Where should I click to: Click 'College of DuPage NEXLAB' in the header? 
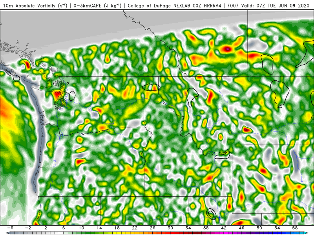159,5
